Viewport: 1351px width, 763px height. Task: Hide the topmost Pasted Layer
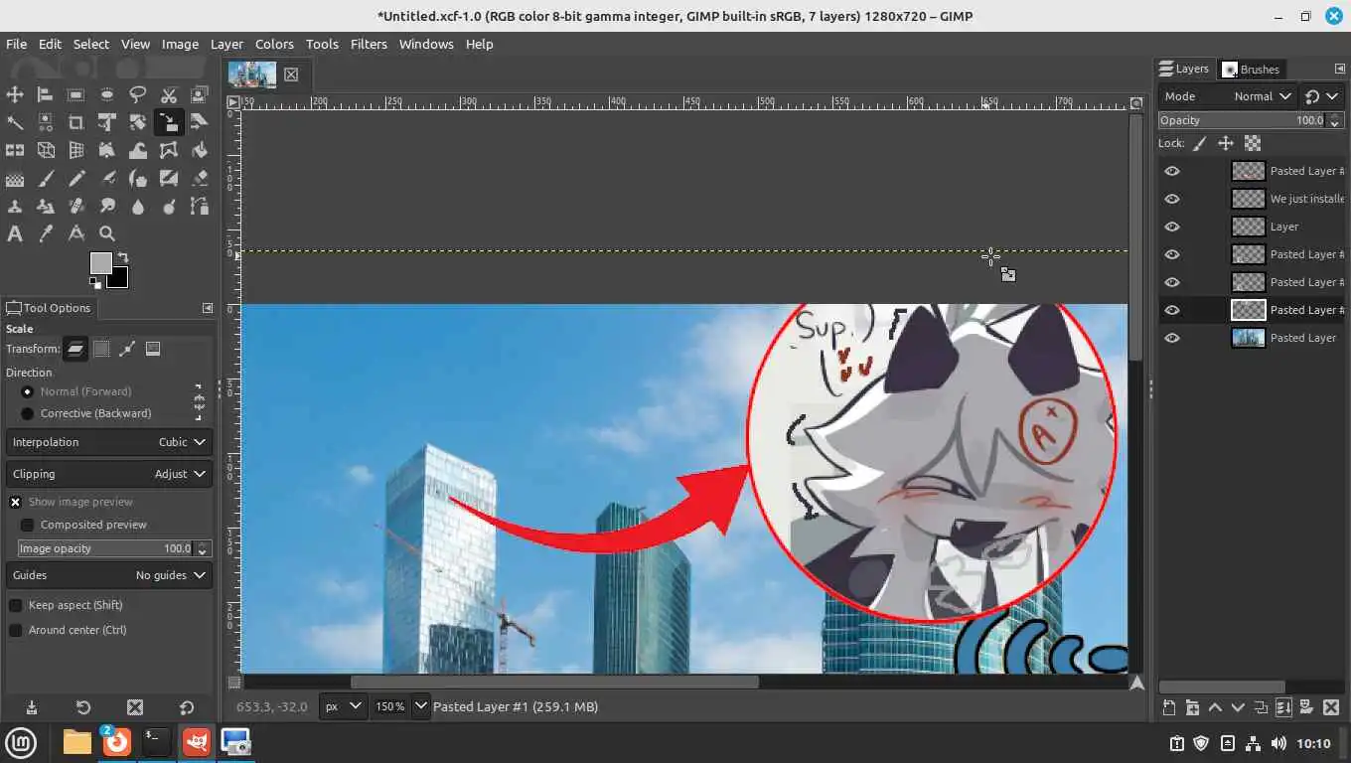coord(1172,171)
